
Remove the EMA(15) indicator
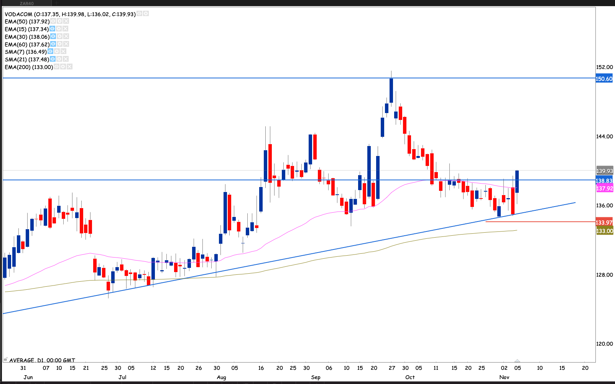click(66, 29)
